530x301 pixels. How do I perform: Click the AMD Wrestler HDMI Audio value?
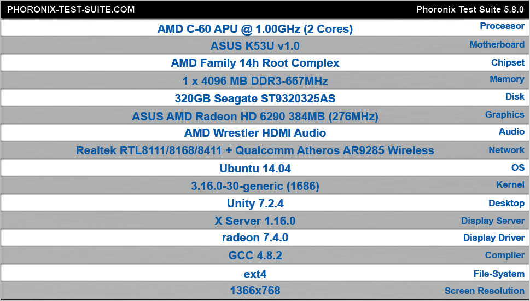click(255, 133)
